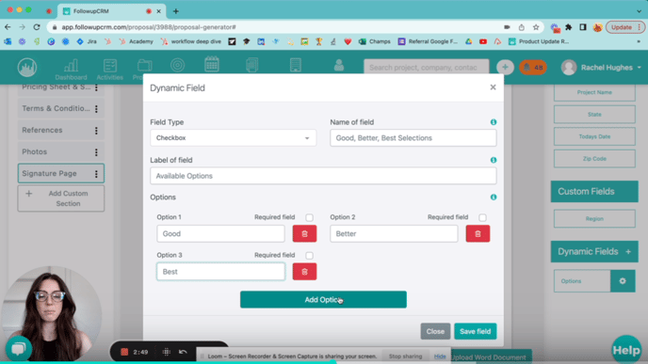Focus the Label of field input

point(323,176)
